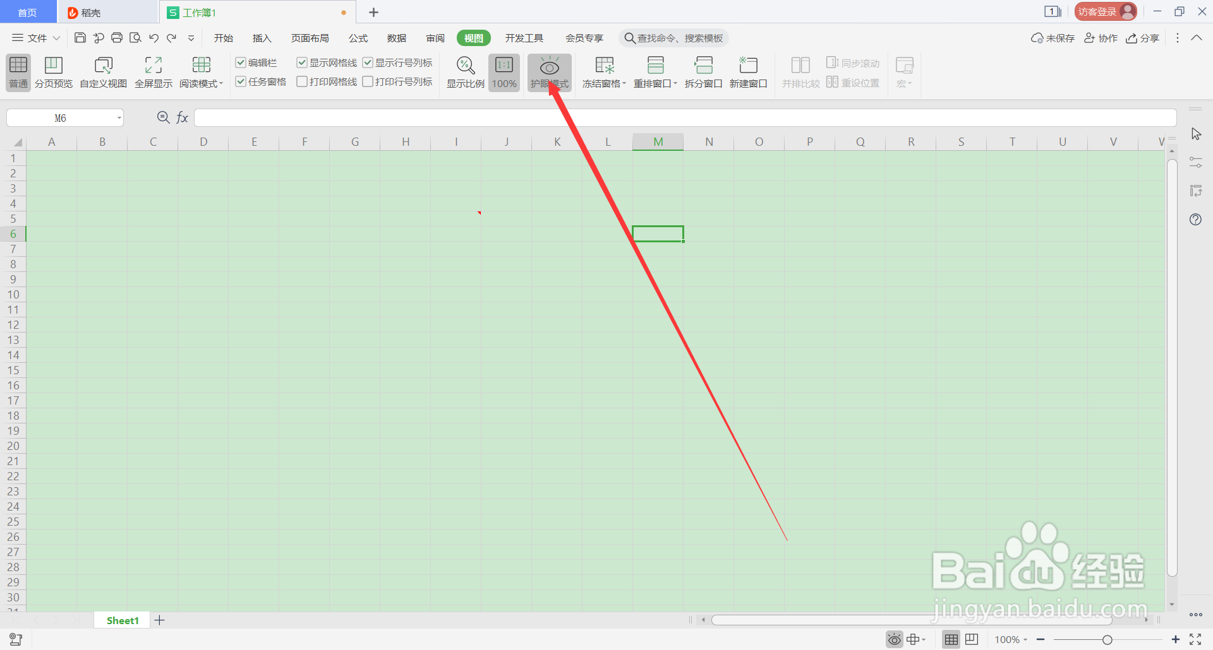Click the 协作 collaborate button
The width and height of the screenshot is (1213, 650).
(x=1101, y=38)
